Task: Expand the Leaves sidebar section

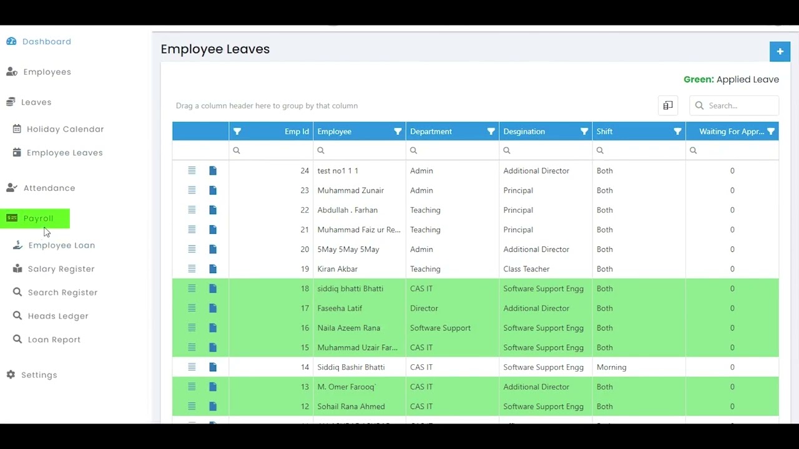Action: [29, 102]
